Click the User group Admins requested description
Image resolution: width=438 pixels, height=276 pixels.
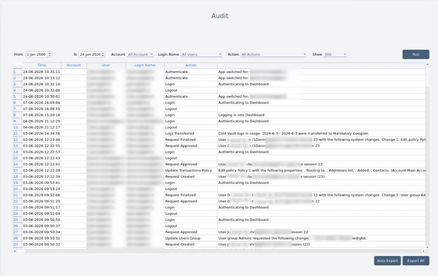322,238
